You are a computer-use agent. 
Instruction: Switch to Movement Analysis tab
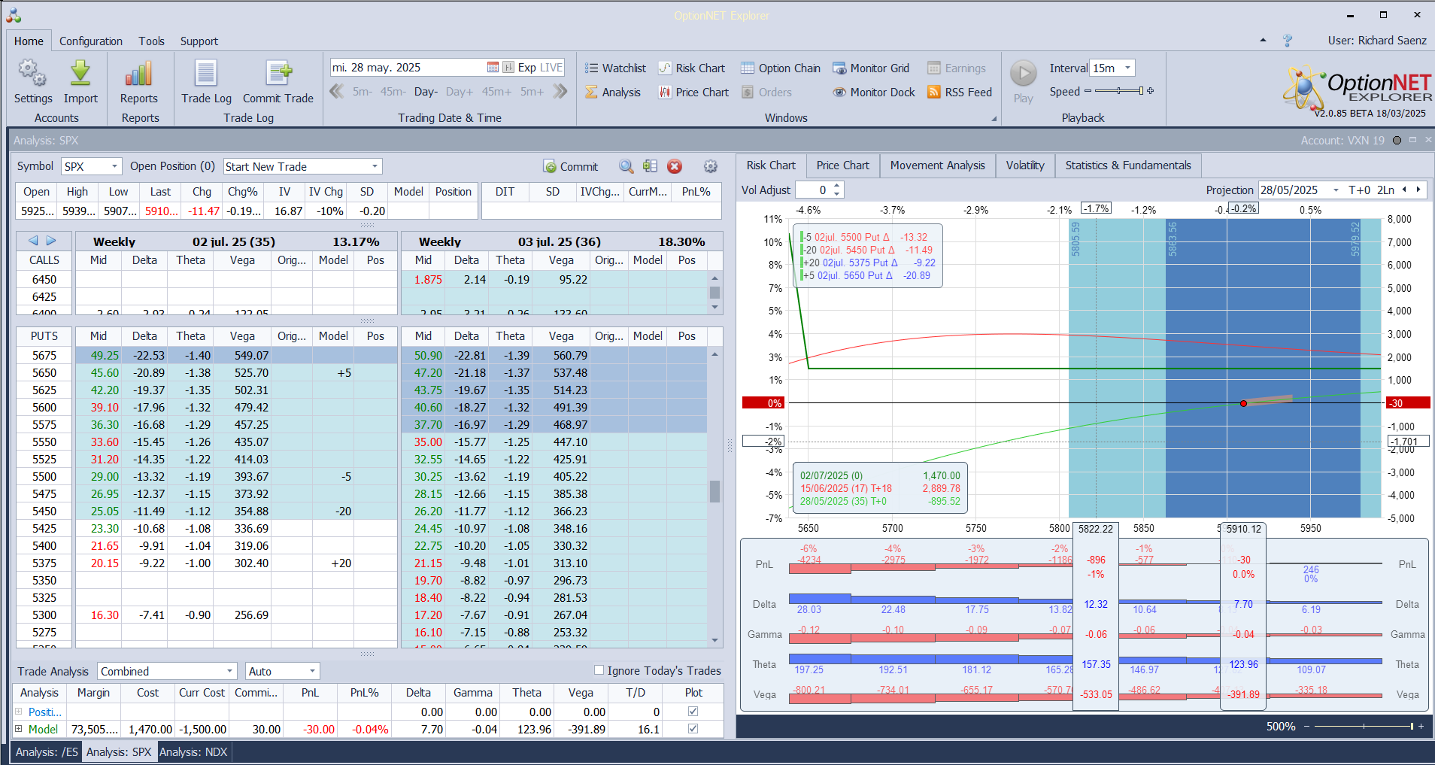pyautogui.click(x=937, y=165)
